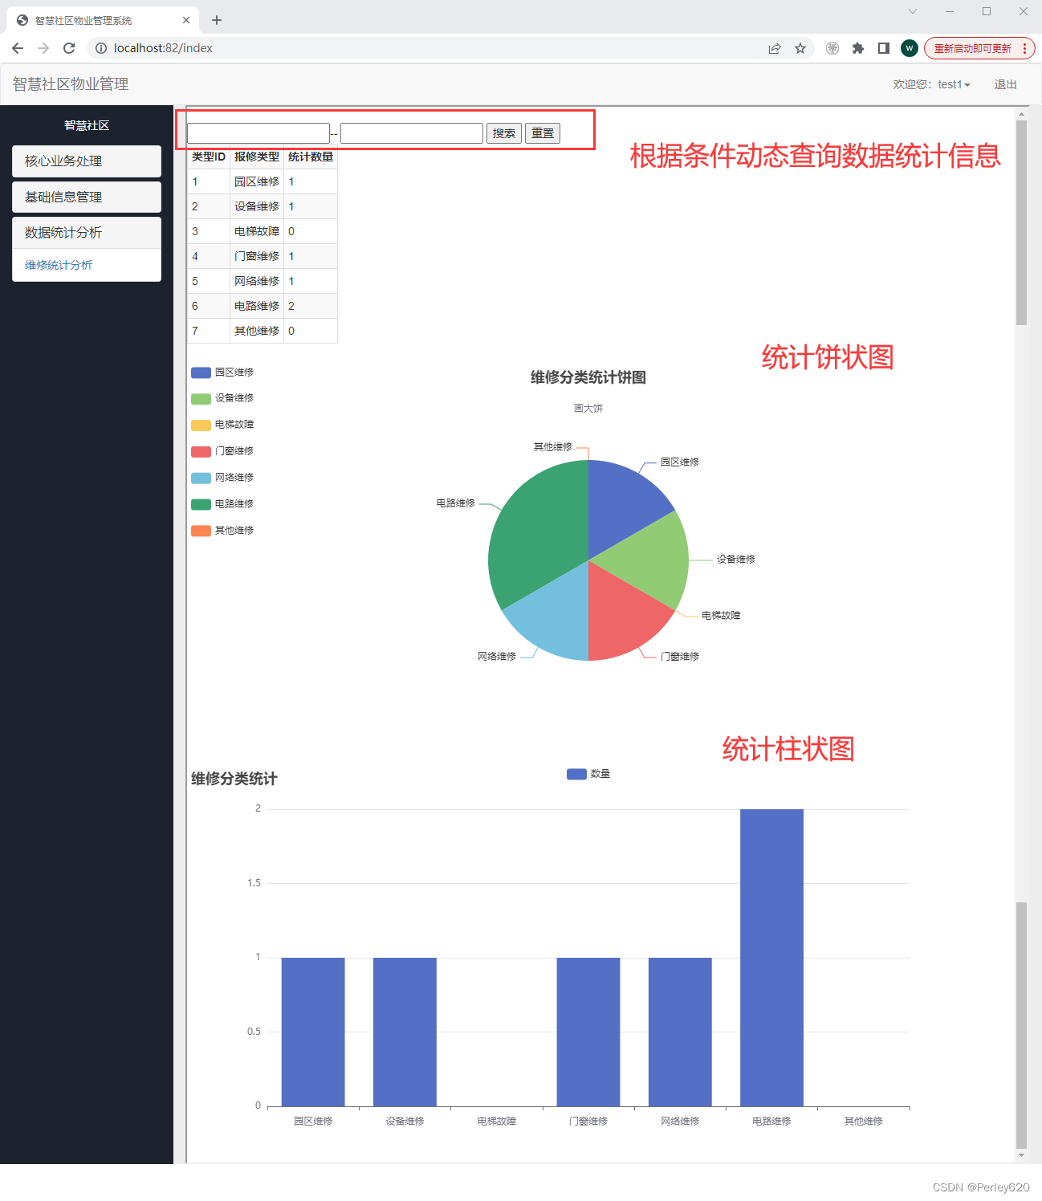Focus the first search date input
Viewport: 1042px width, 1201px height.
[x=258, y=133]
